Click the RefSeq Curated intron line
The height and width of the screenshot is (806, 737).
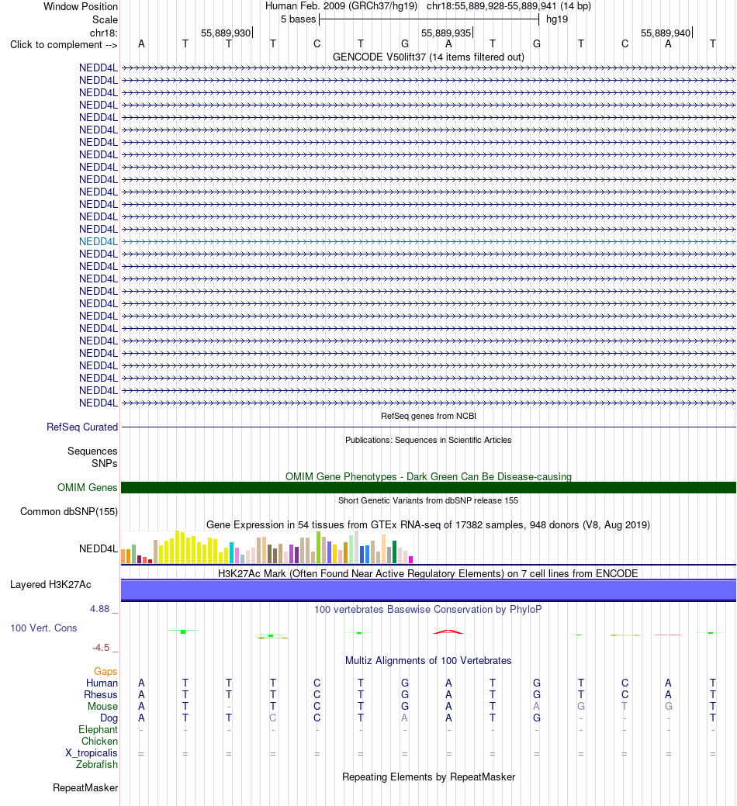click(429, 427)
